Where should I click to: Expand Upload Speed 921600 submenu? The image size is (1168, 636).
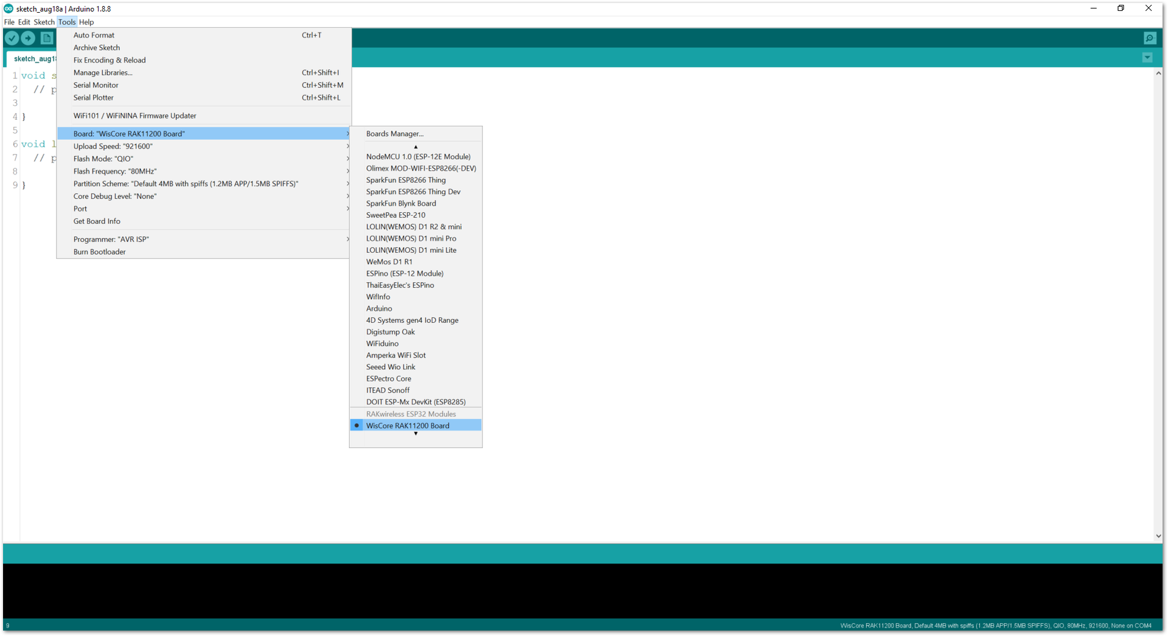204,146
